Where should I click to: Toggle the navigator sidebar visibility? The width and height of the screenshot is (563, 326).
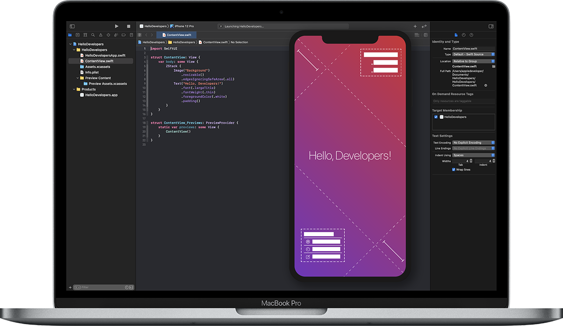(x=72, y=26)
